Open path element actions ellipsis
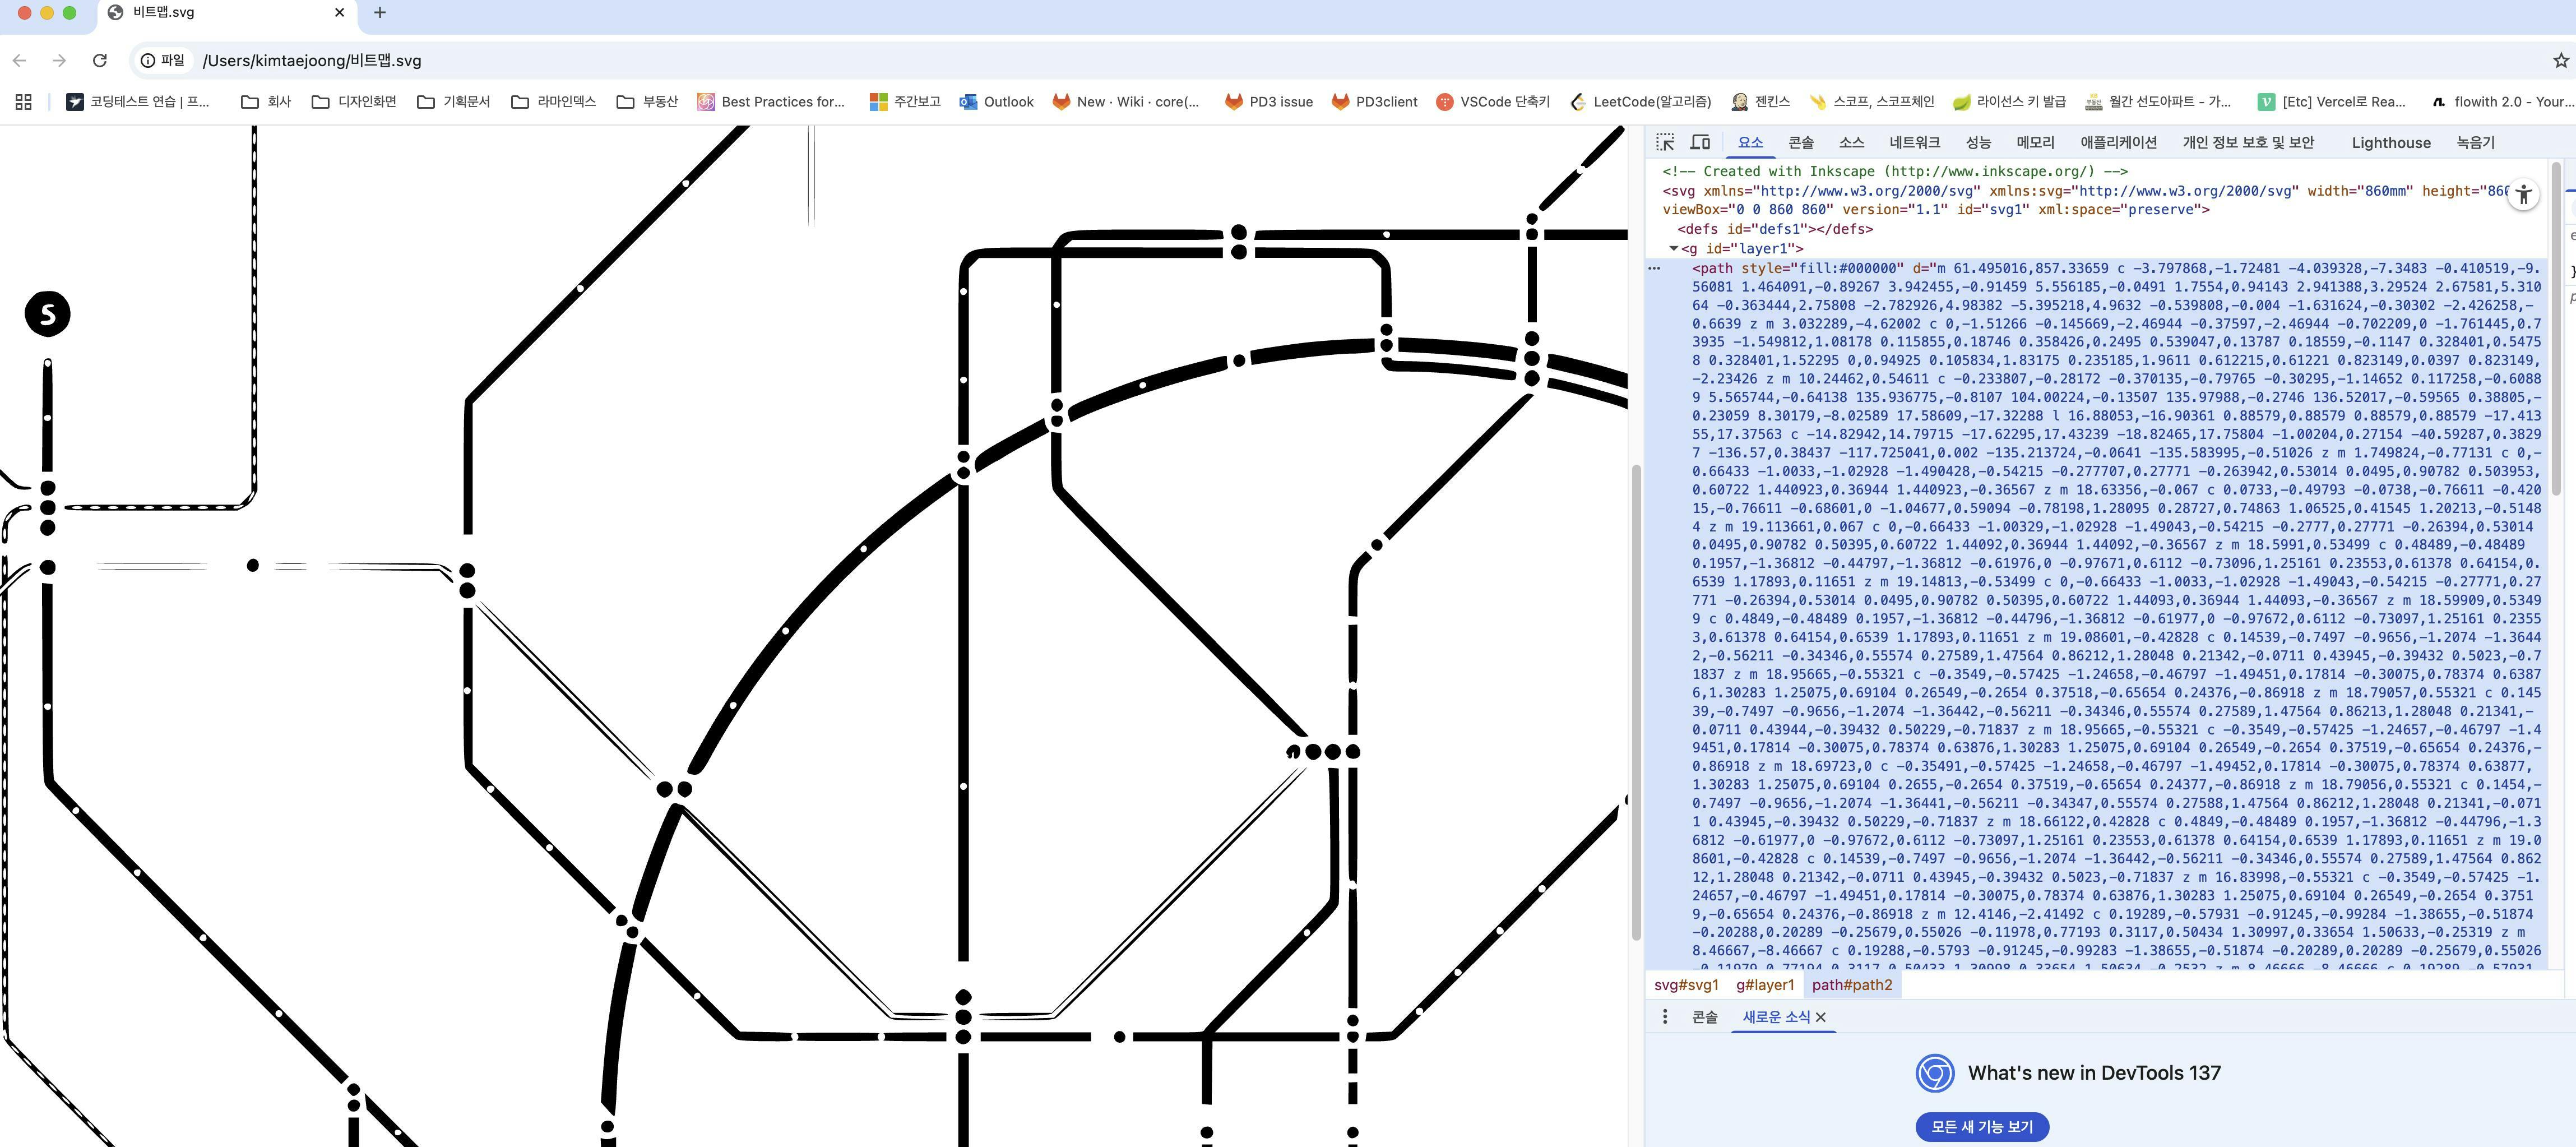The width and height of the screenshot is (2576, 1147). tap(1654, 268)
